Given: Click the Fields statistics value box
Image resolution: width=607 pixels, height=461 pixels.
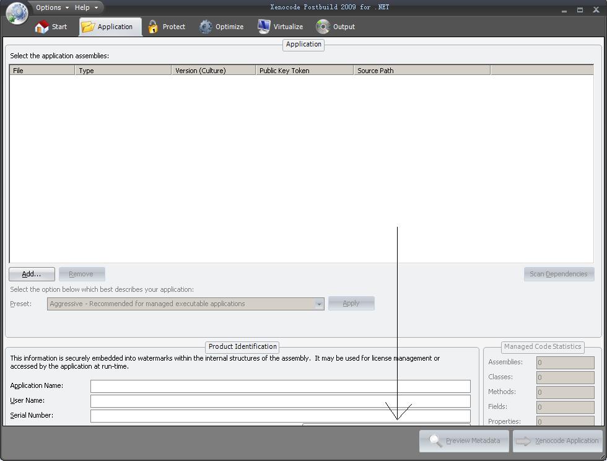Looking at the screenshot, I should 565,406.
